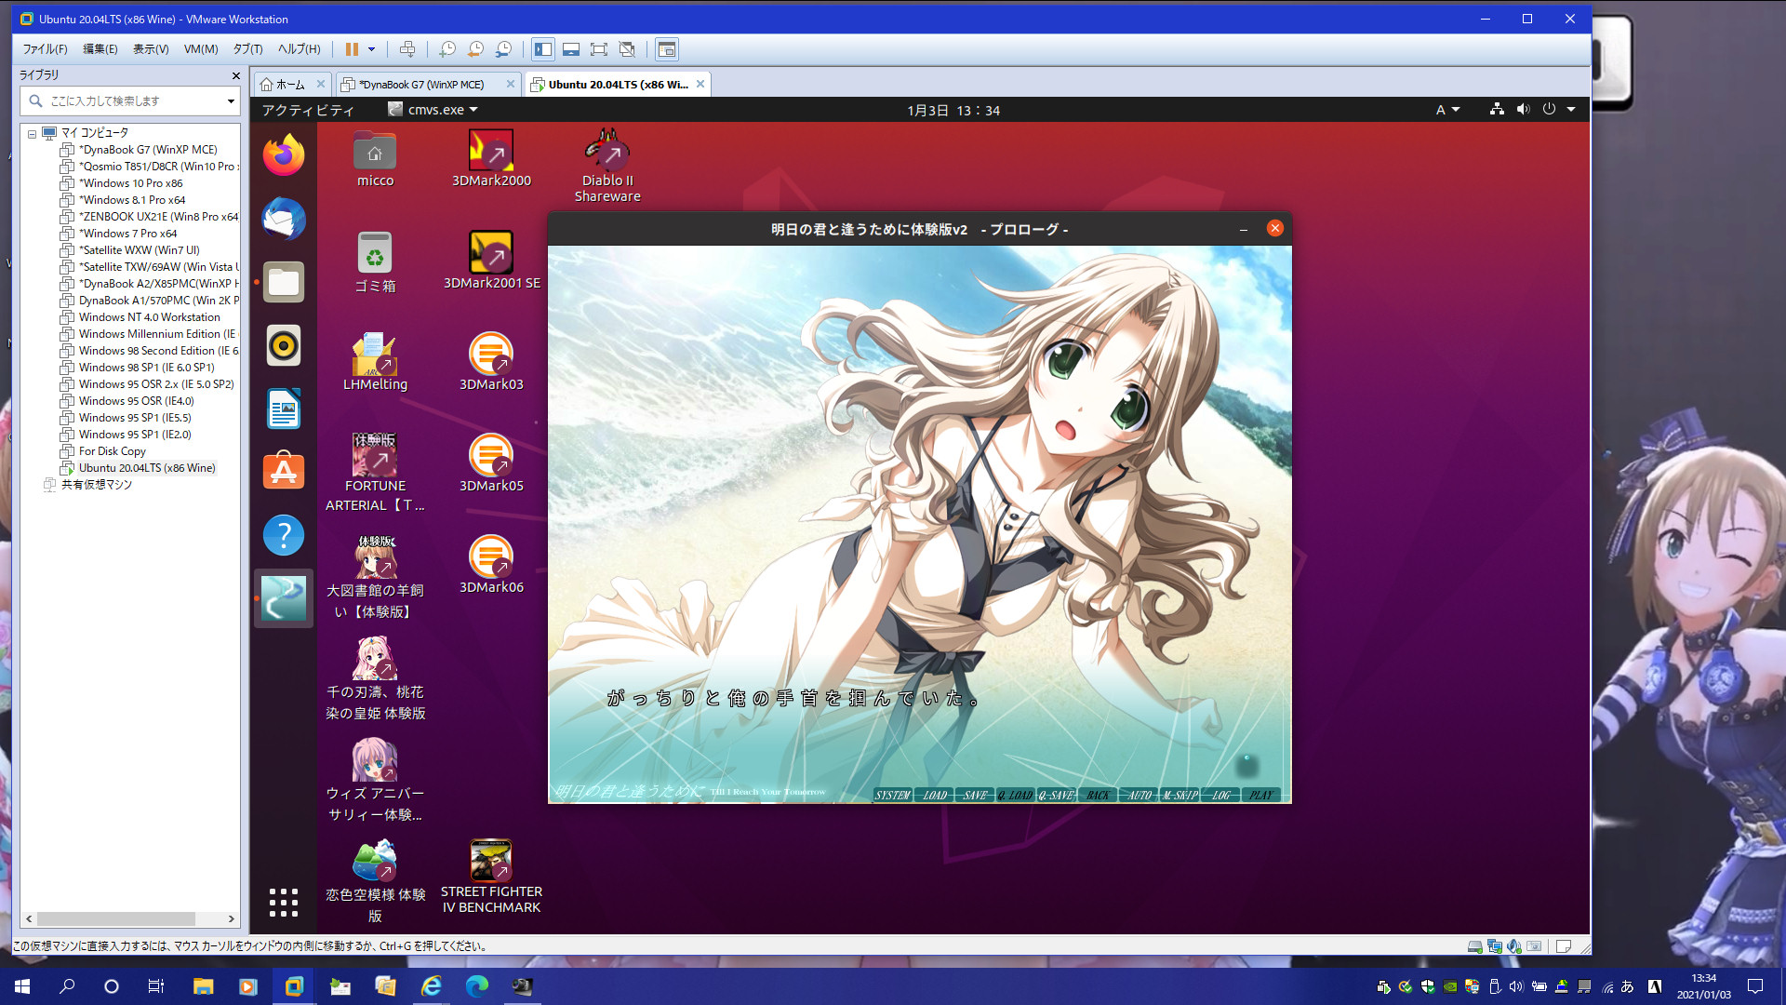Open the cmvs.exe application menu
This screenshot has height=1005, width=1786.
pos(433,110)
